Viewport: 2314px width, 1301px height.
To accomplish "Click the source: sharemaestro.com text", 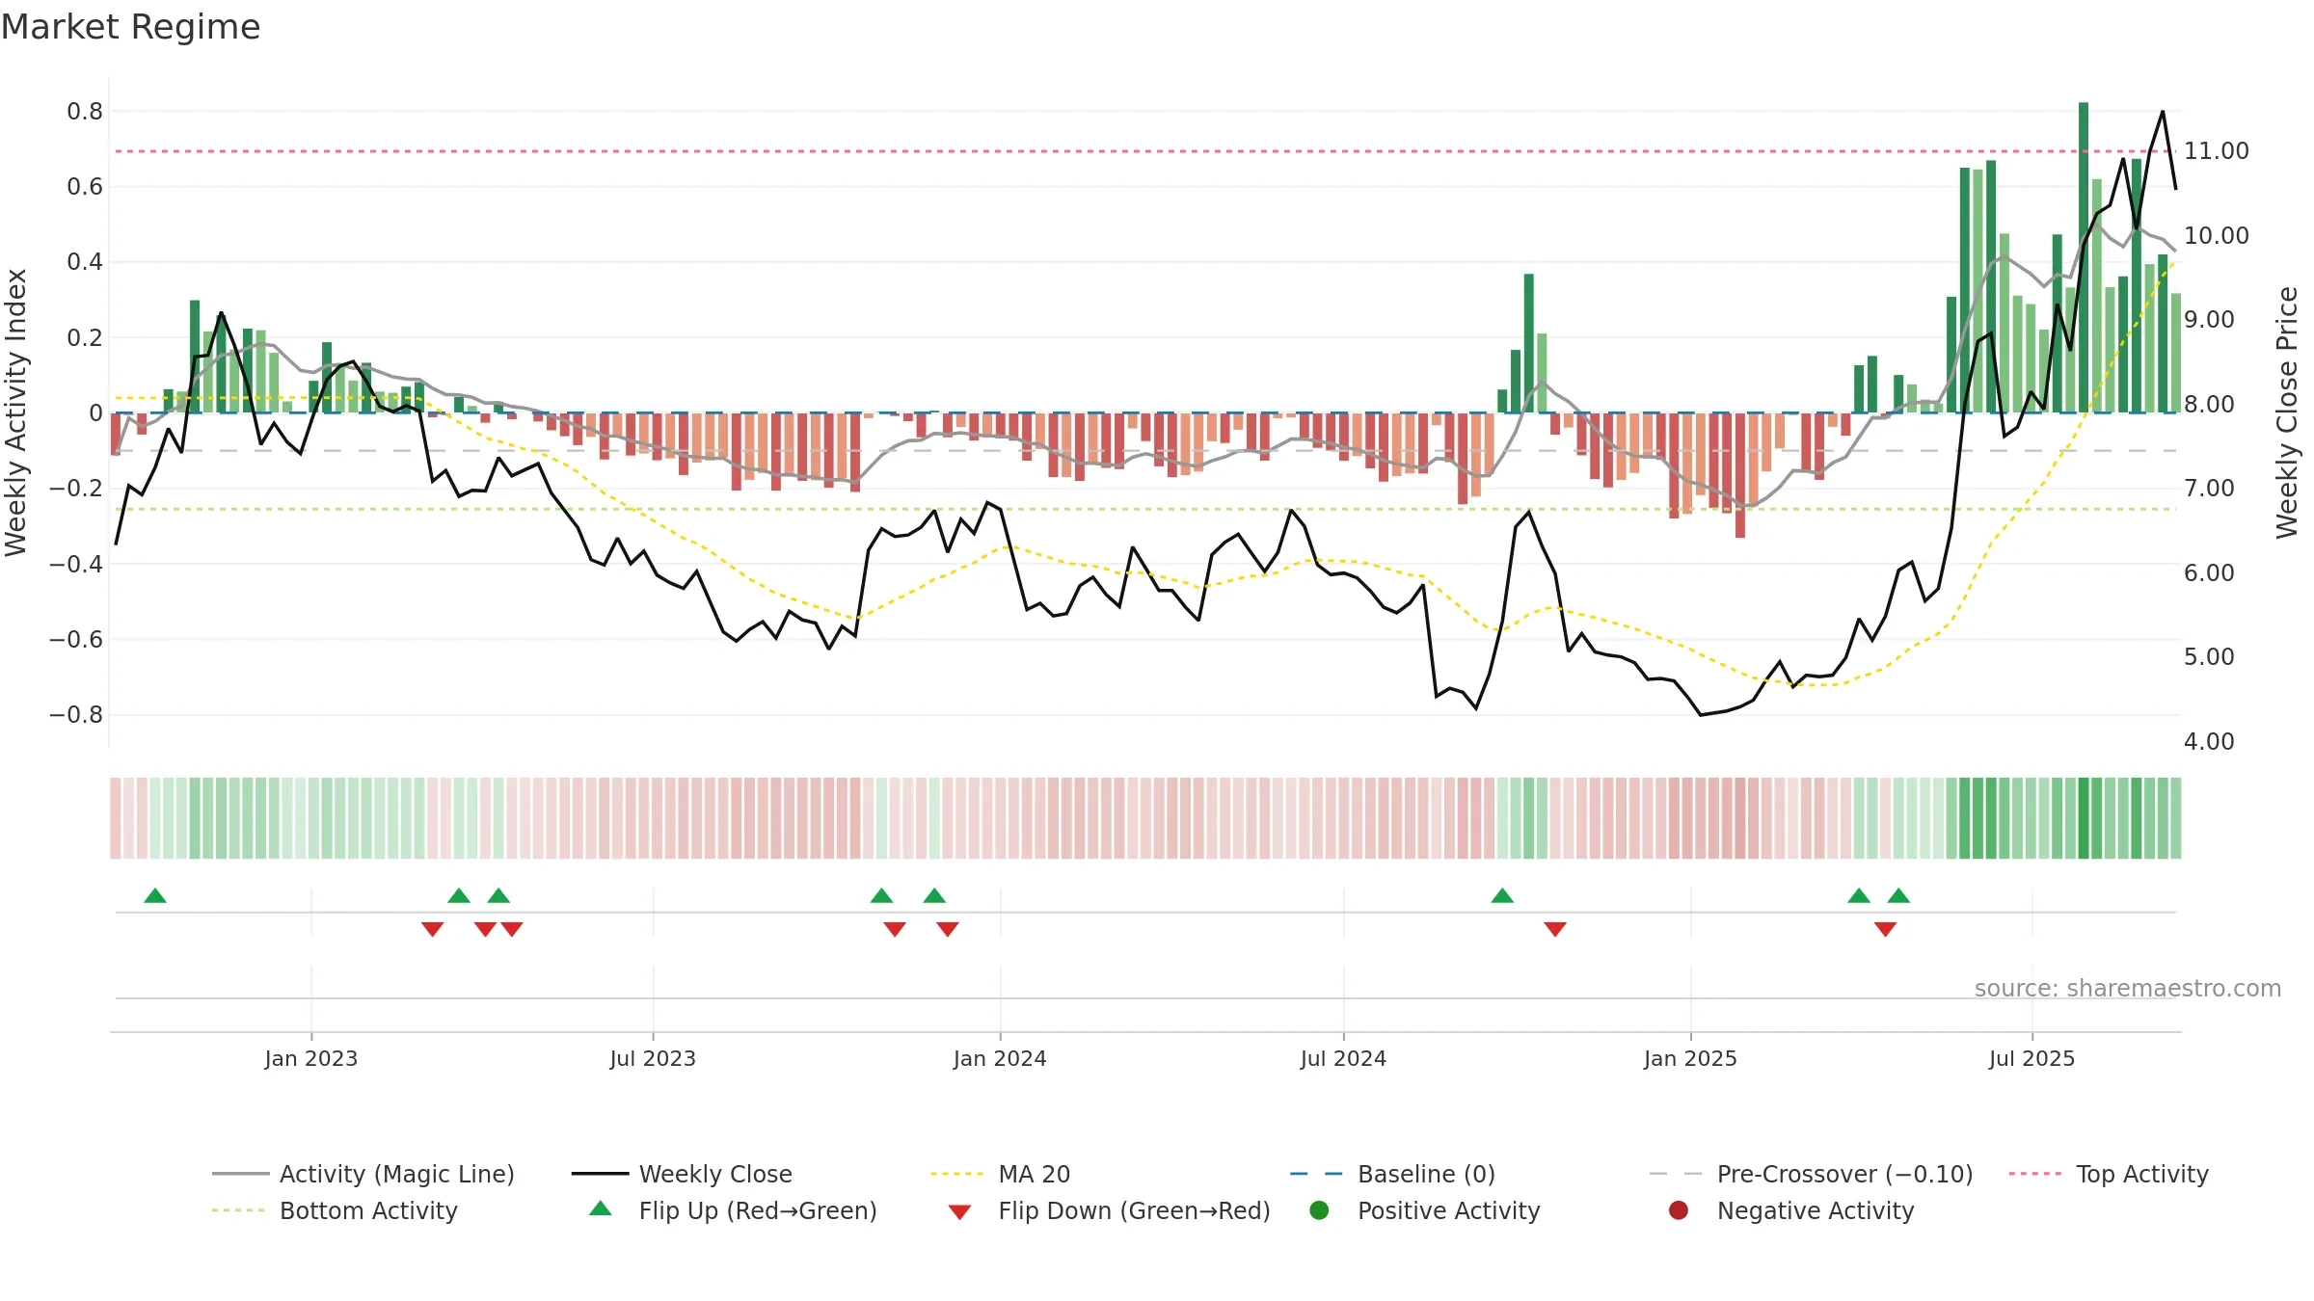I will (2128, 989).
